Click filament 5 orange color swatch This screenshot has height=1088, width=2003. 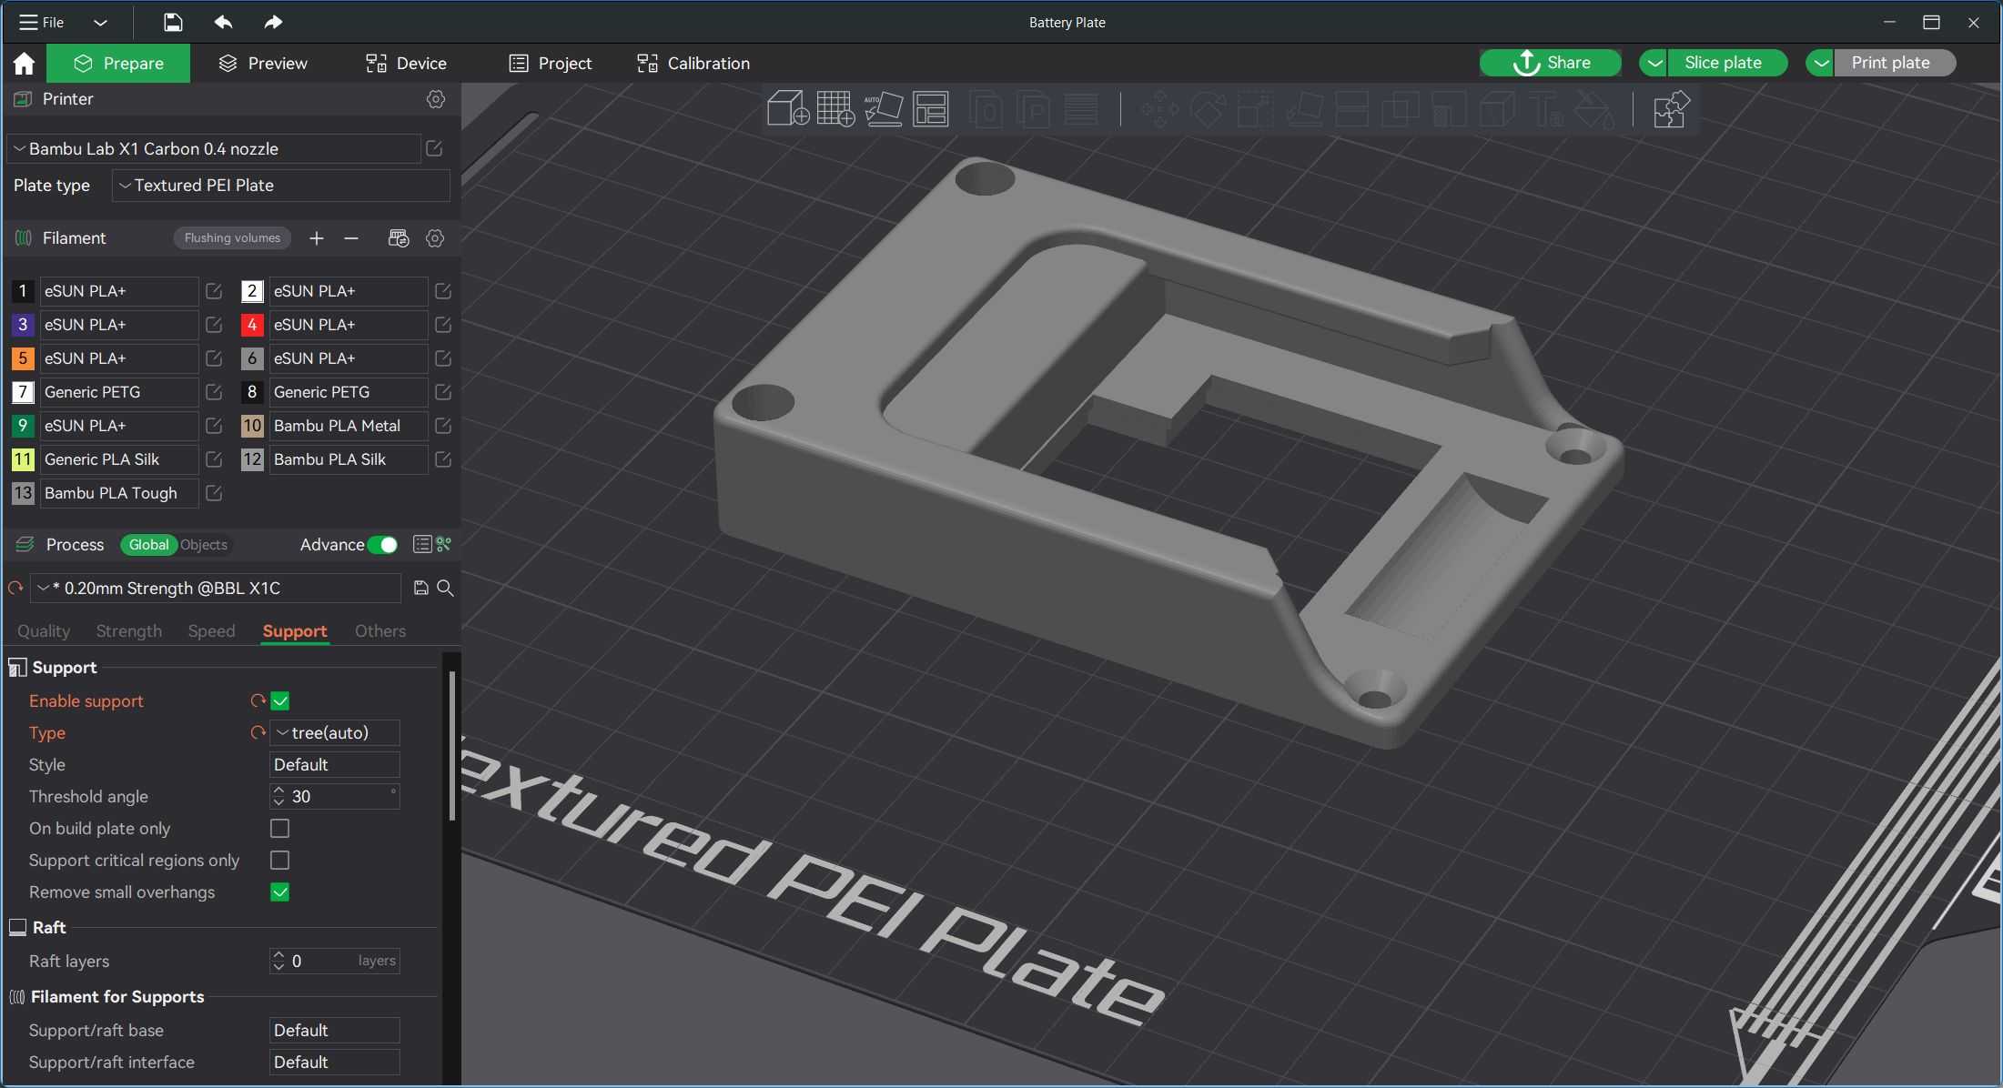pos(23,358)
